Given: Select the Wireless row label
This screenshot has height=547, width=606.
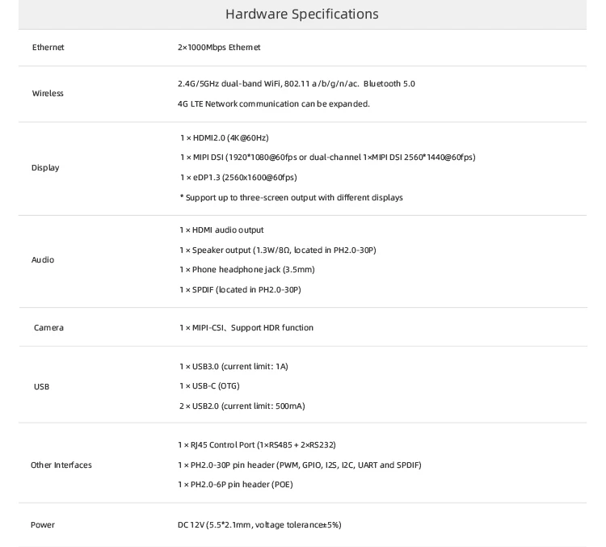Looking at the screenshot, I should tap(48, 94).
